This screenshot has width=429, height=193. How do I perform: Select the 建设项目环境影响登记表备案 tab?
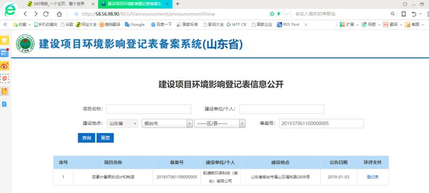click(135, 4)
